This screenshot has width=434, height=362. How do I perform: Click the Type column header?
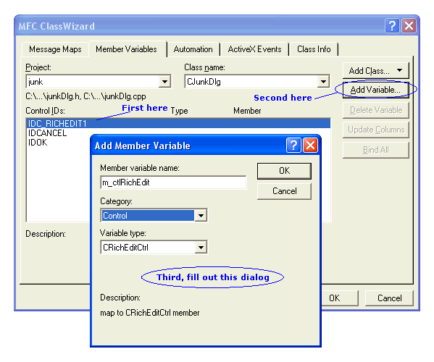[179, 111]
